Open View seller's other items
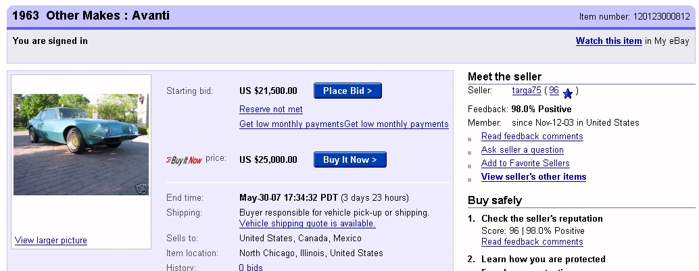The width and height of the screenshot is (699, 271). pyautogui.click(x=533, y=176)
